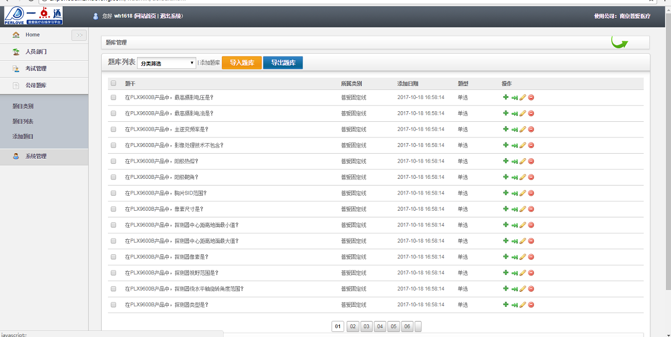Edit the 阳极热熔 question with pencil icon

pyautogui.click(x=523, y=161)
